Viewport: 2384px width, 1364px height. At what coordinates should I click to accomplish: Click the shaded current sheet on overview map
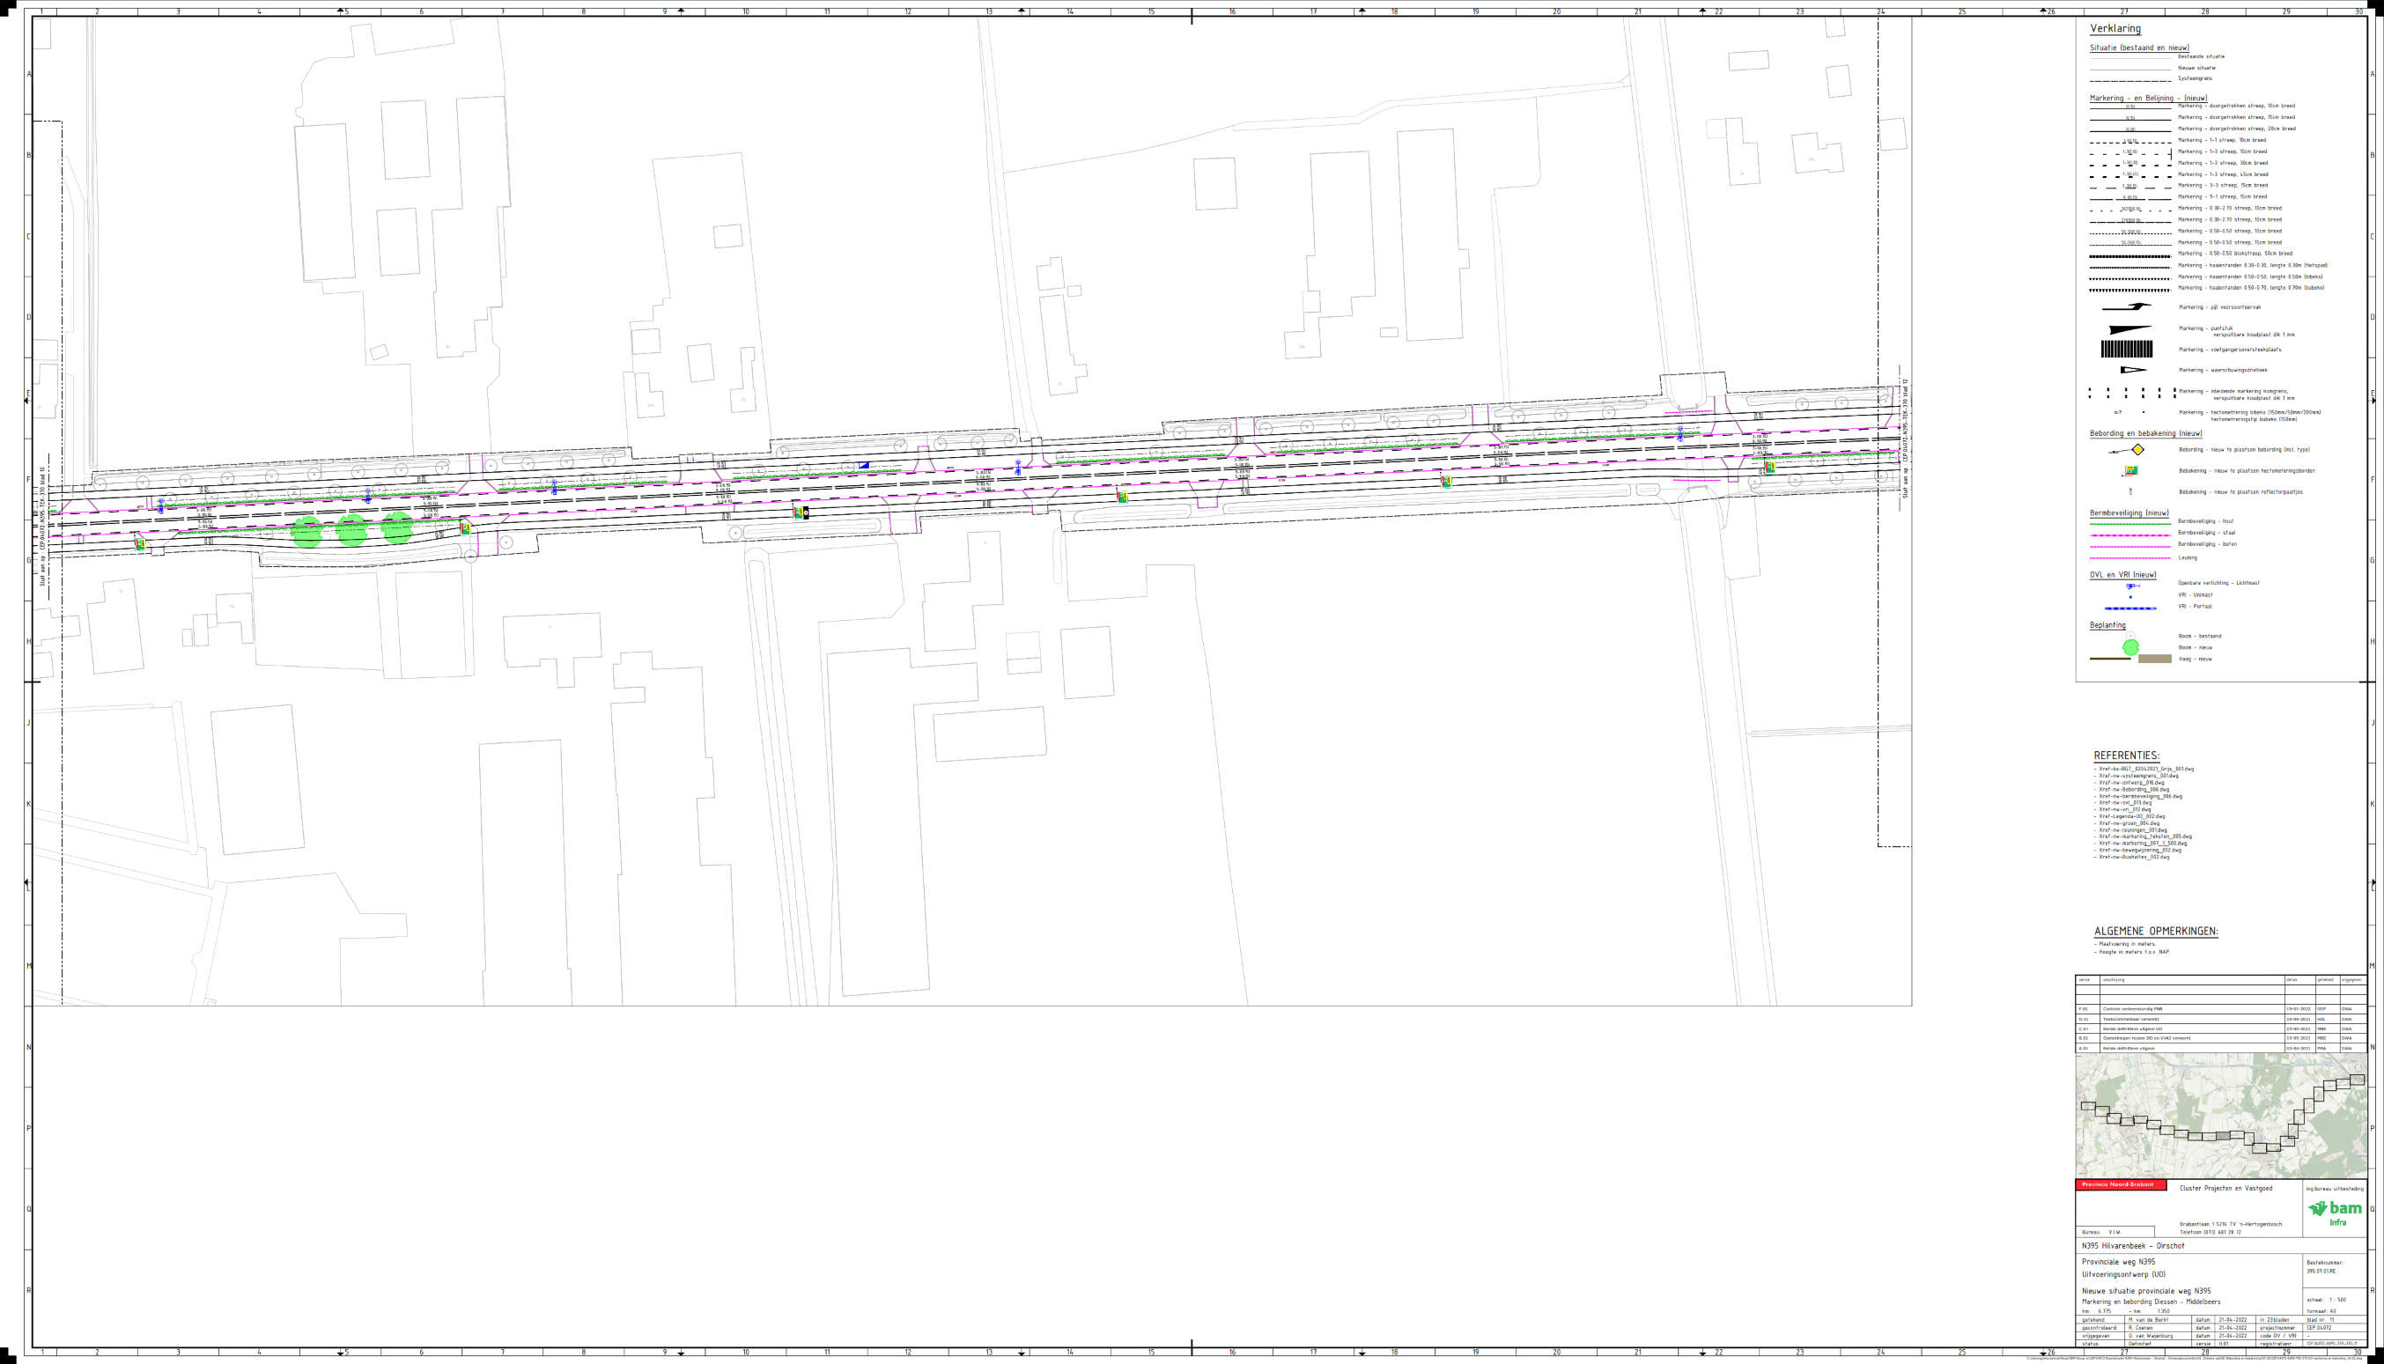click(x=2223, y=1136)
